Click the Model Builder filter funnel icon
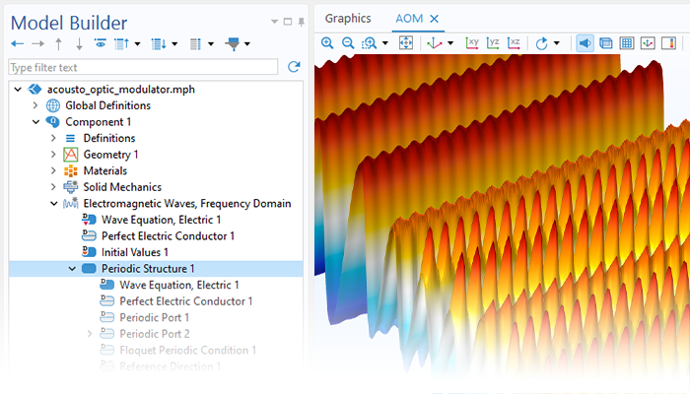Viewport: 690px width, 394px height. (233, 43)
